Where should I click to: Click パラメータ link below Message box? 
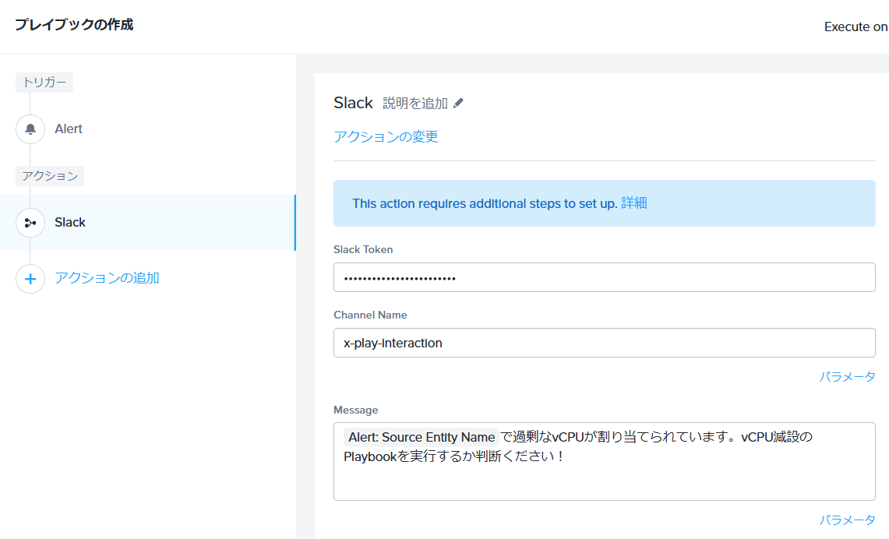(847, 520)
